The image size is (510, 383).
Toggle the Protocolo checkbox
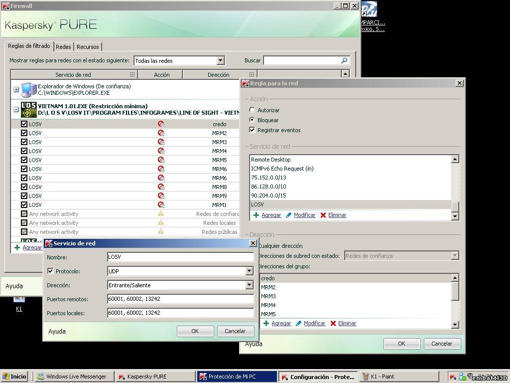(x=50, y=271)
